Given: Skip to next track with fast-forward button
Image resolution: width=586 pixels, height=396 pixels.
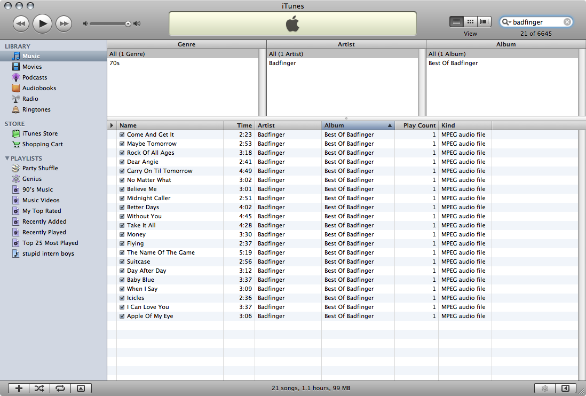Looking at the screenshot, I should point(64,23).
